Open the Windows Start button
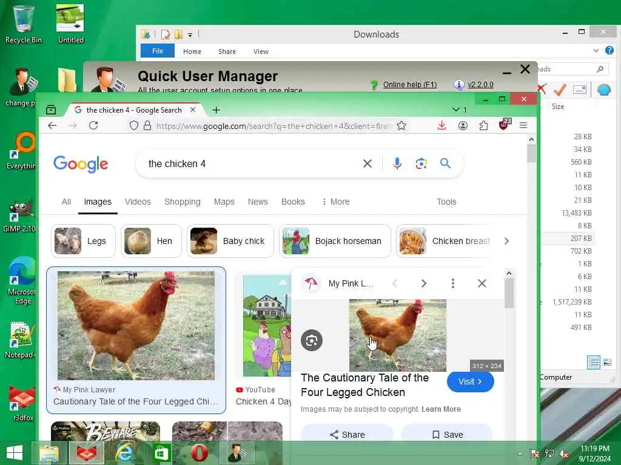621x465 pixels. [x=15, y=453]
